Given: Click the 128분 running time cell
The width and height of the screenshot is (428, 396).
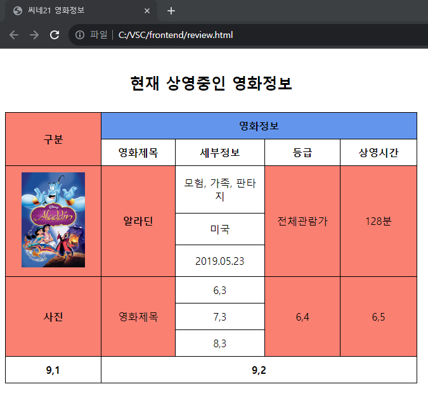Looking at the screenshot, I should tap(379, 221).
